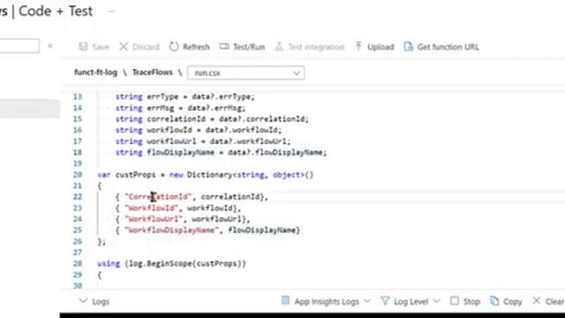Collapse the Logs panel chevron
Viewport: 565px width, 318px height.
point(83,300)
